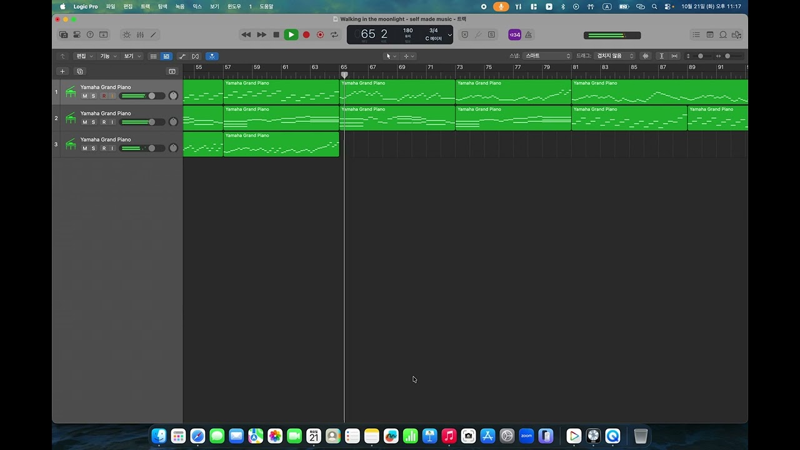Click the pan knob of track 2
Image resolution: width=800 pixels, height=450 pixels.
[173, 122]
